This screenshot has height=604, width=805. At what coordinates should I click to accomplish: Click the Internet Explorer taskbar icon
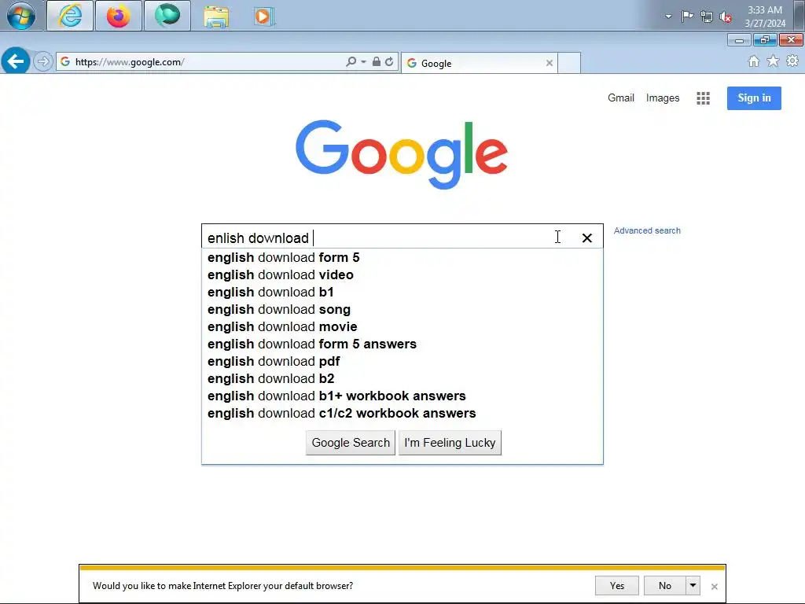[70, 16]
